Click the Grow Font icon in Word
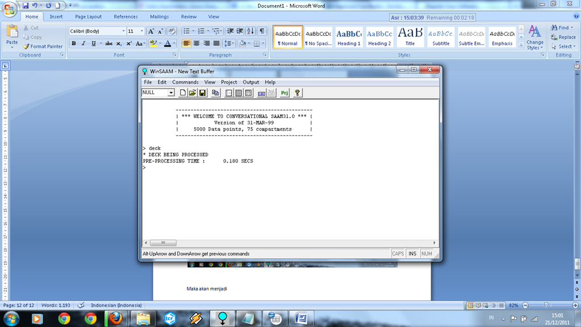 151,31
